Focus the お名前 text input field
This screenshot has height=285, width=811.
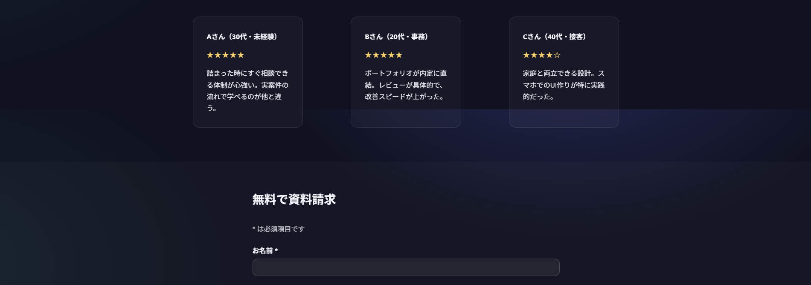tap(406, 268)
